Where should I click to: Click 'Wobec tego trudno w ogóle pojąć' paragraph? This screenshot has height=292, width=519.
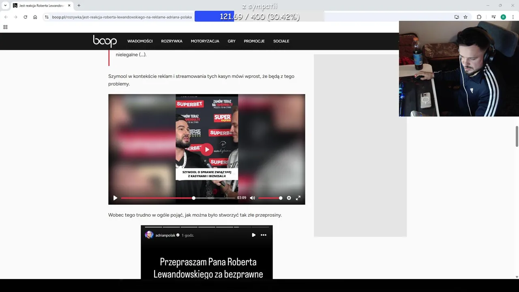coord(195,215)
